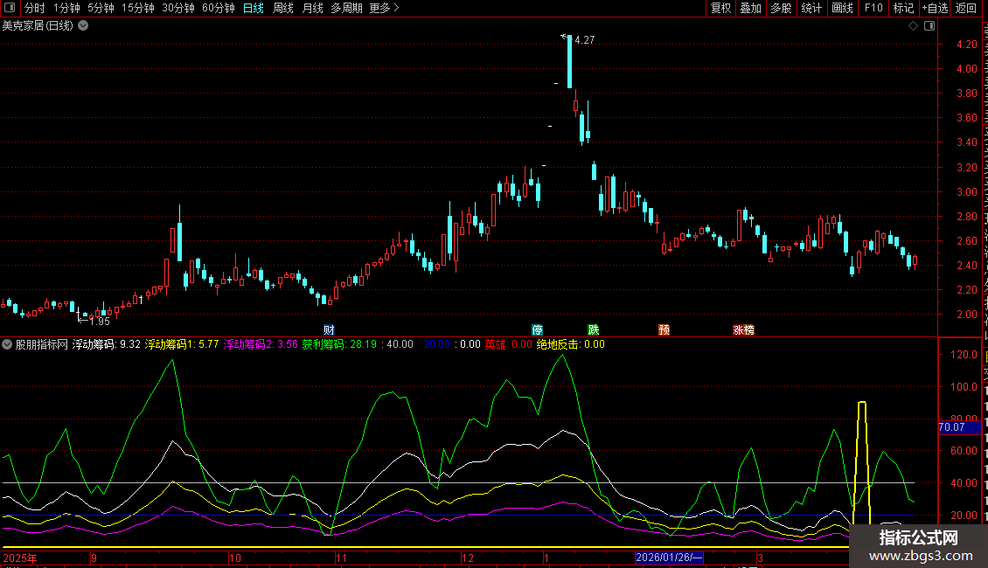Expand the 更多 timeframe options
This screenshot has height=568, width=988.
(x=384, y=8)
